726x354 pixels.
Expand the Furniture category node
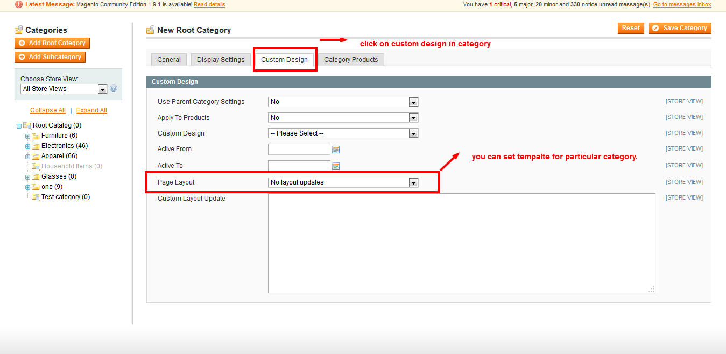coord(27,136)
